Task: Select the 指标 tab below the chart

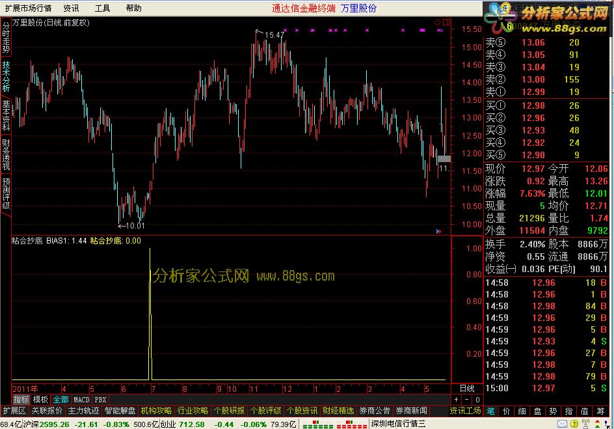Action: pos(21,400)
